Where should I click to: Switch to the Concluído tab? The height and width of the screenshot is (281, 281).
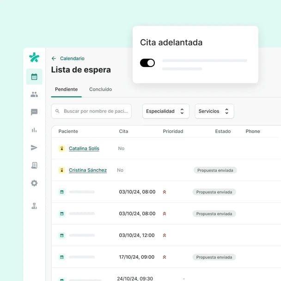pos(100,89)
